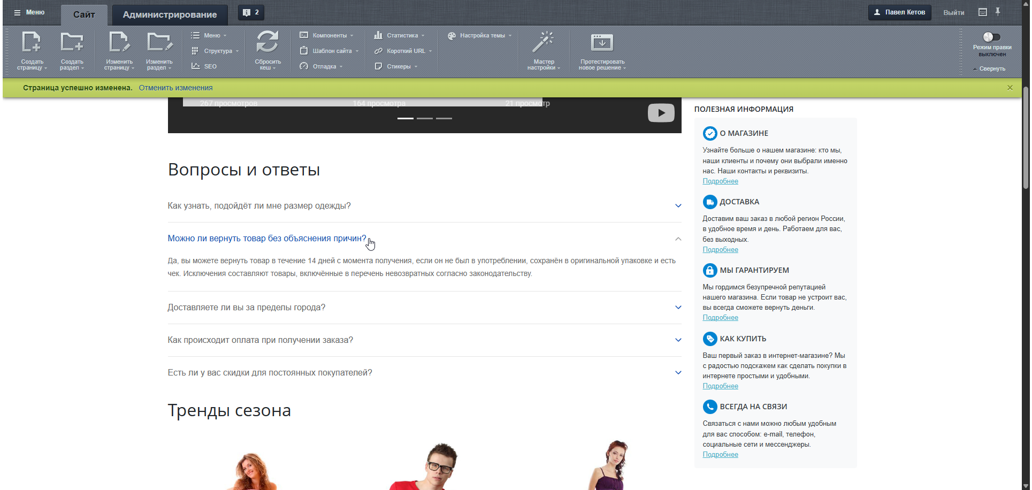The width and height of the screenshot is (1032, 490).
Task: Open notifications badge with count 2
Action: 250,12
